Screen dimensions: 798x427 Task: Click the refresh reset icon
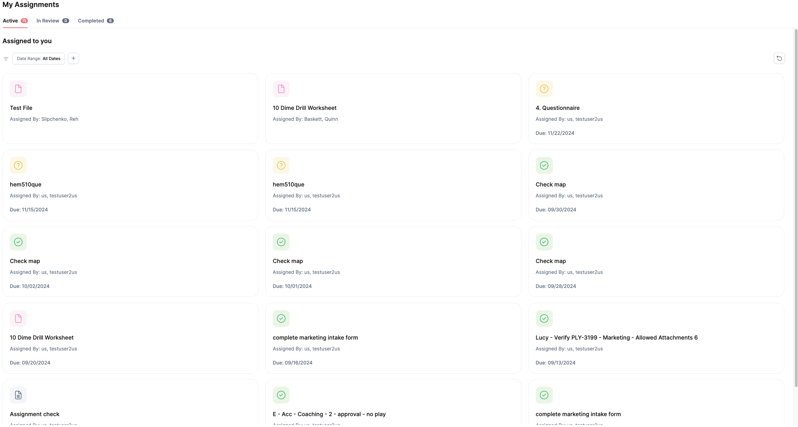[779, 58]
